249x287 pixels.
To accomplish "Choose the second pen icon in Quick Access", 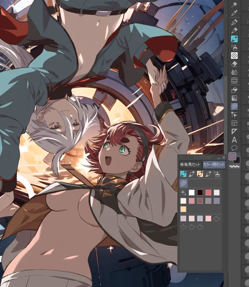I will (208, 174).
